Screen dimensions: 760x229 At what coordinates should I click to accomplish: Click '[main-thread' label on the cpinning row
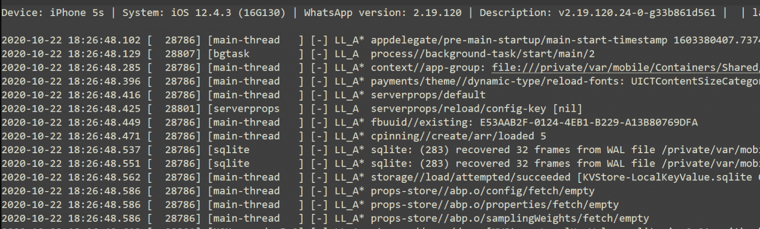[x=243, y=136]
